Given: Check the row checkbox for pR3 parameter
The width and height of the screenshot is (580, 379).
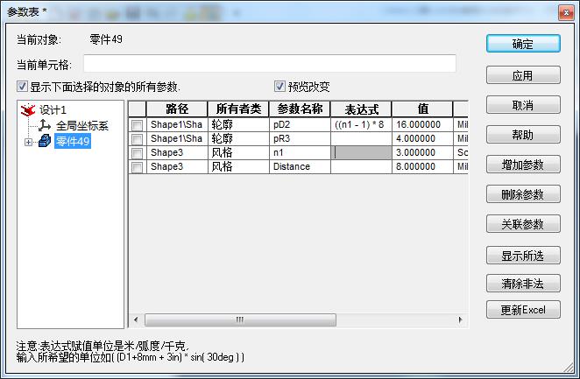Looking at the screenshot, I should pos(137,139).
